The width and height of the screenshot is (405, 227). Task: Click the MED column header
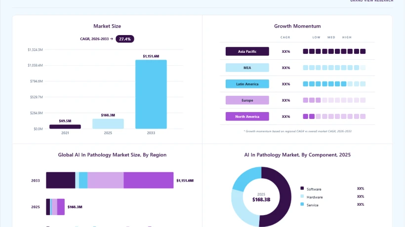tap(331, 38)
